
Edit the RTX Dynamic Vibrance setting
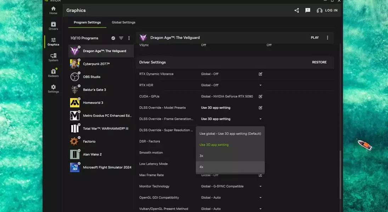260,74
